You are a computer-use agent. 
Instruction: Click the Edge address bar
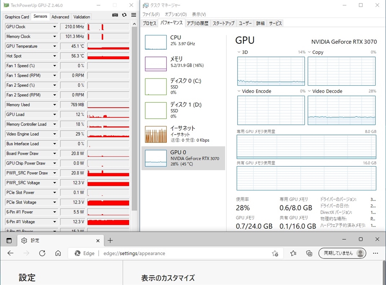[x=181, y=253]
